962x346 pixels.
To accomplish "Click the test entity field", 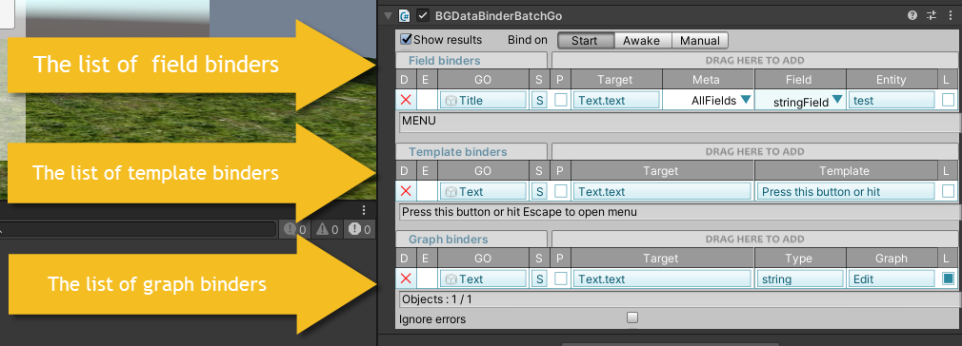I will pos(892,101).
